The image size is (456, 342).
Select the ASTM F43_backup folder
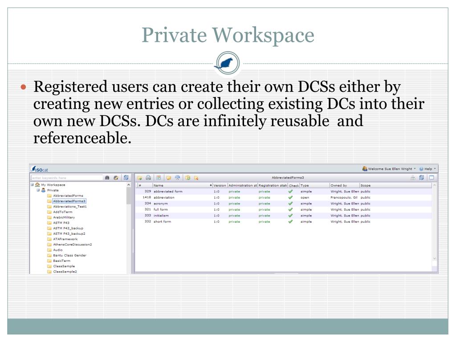pyautogui.click(x=68, y=228)
